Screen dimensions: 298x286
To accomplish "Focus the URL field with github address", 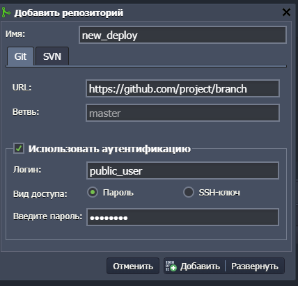I will tap(182, 88).
